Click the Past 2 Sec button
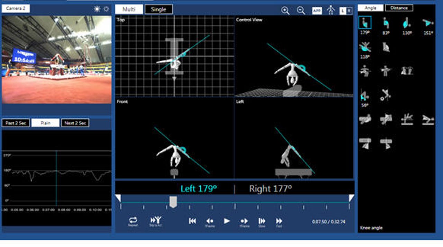The image size is (443, 247). pyautogui.click(x=16, y=123)
